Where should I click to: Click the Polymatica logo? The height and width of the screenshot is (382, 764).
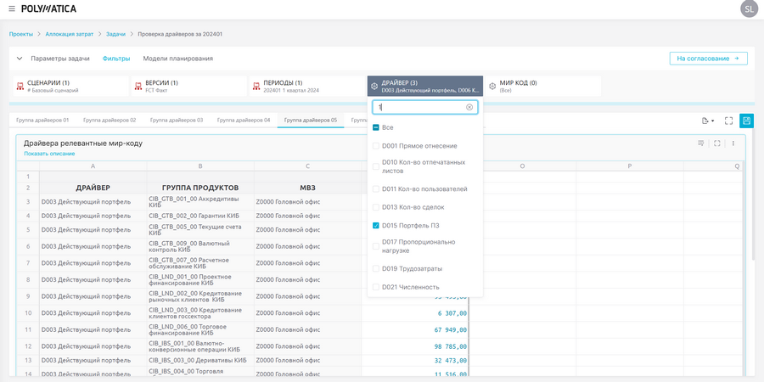[48, 8]
